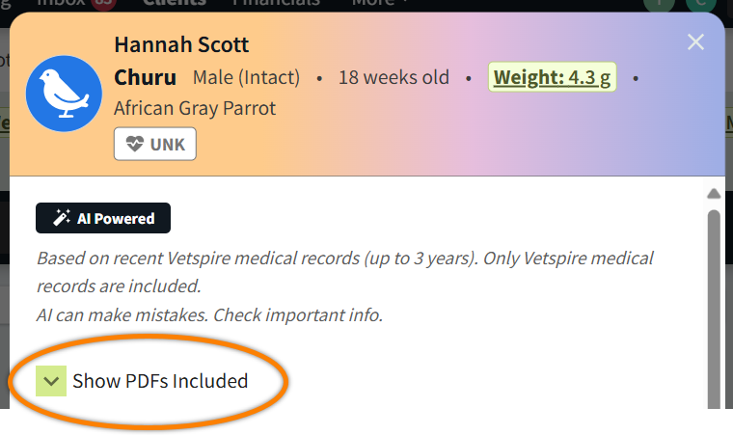Viewport: 733px width, 435px height.
Task: Select the client name Hannah Scott
Action: (x=181, y=44)
